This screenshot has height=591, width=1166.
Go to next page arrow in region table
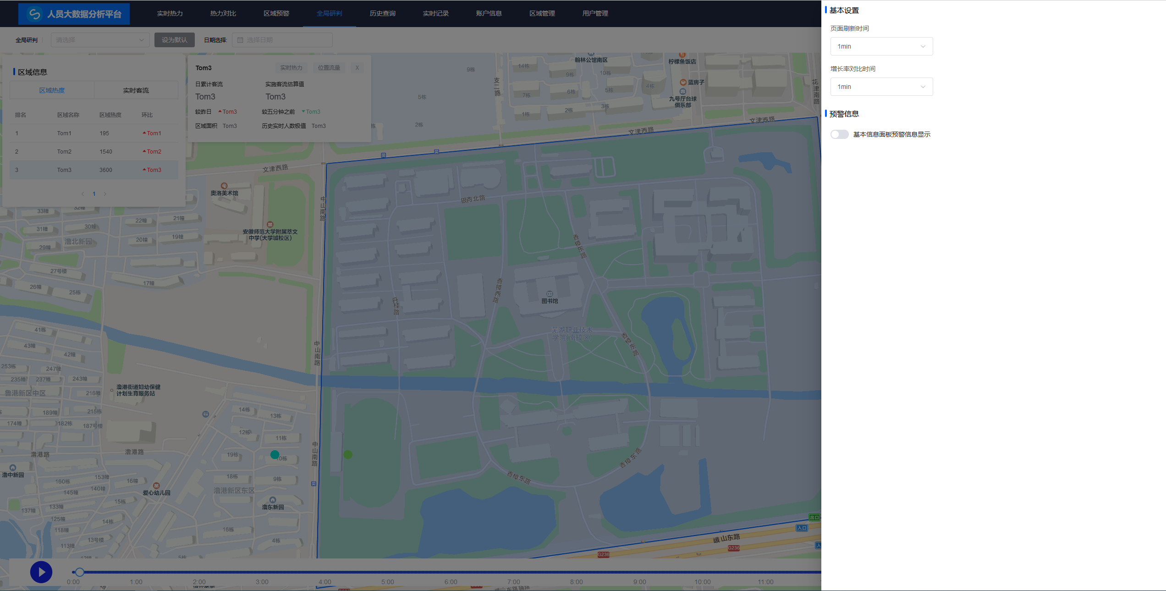point(105,194)
